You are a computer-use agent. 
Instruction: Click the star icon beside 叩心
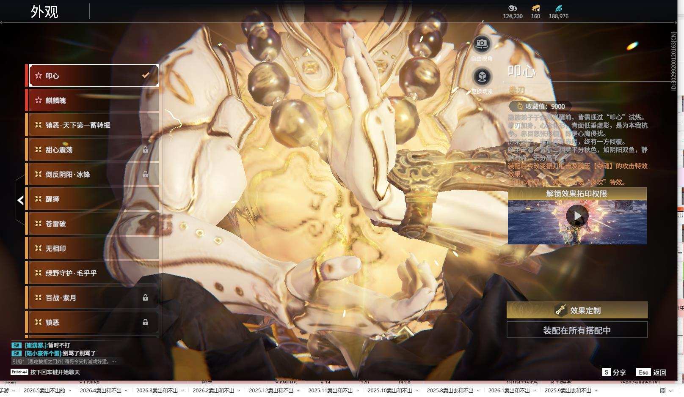pos(39,75)
